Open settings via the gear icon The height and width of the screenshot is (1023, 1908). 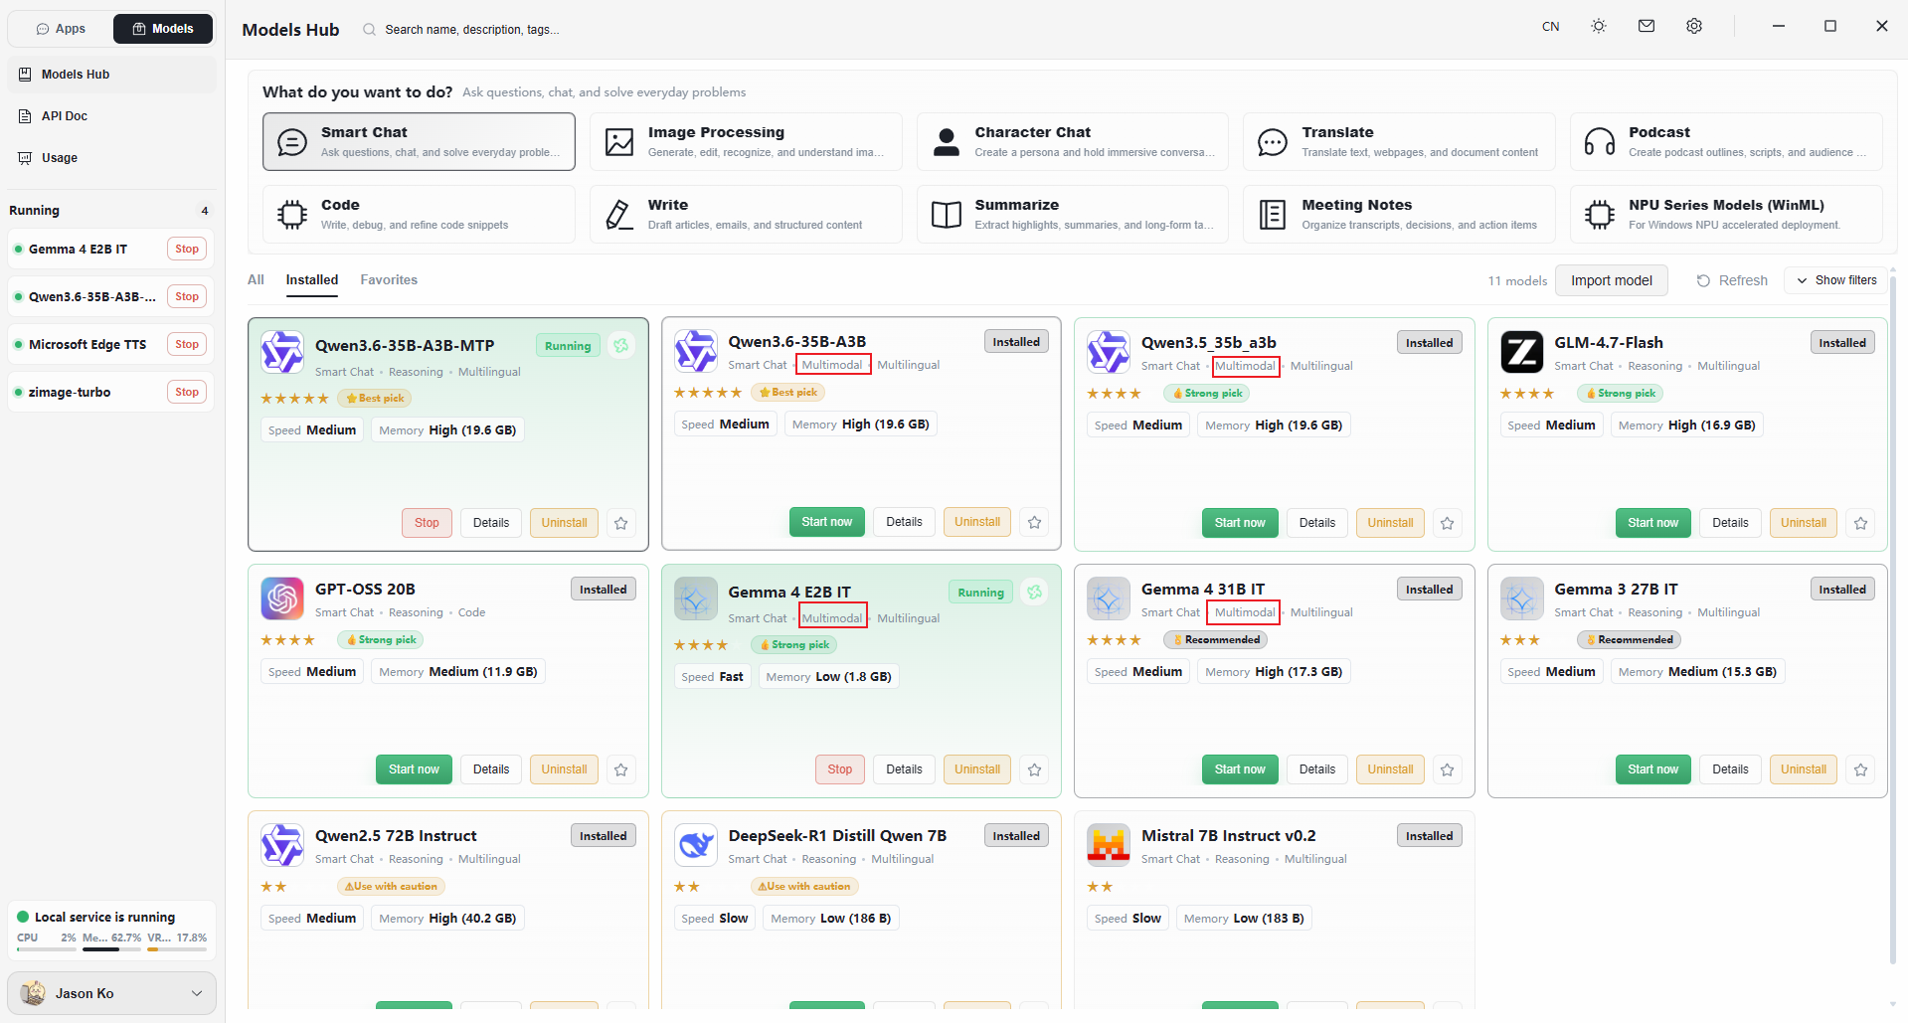tap(1694, 27)
